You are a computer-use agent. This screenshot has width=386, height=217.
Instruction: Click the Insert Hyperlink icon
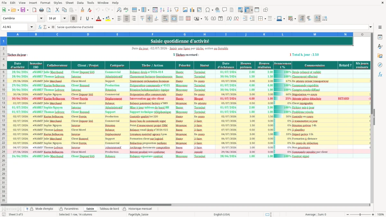click(x=217, y=10)
